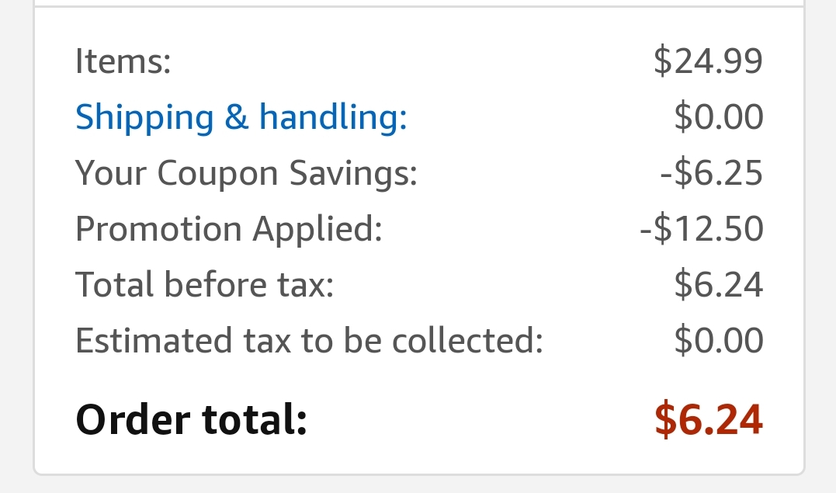Image resolution: width=836 pixels, height=493 pixels.
Task: Click the Total before tax label
Action: tap(204, 285)
